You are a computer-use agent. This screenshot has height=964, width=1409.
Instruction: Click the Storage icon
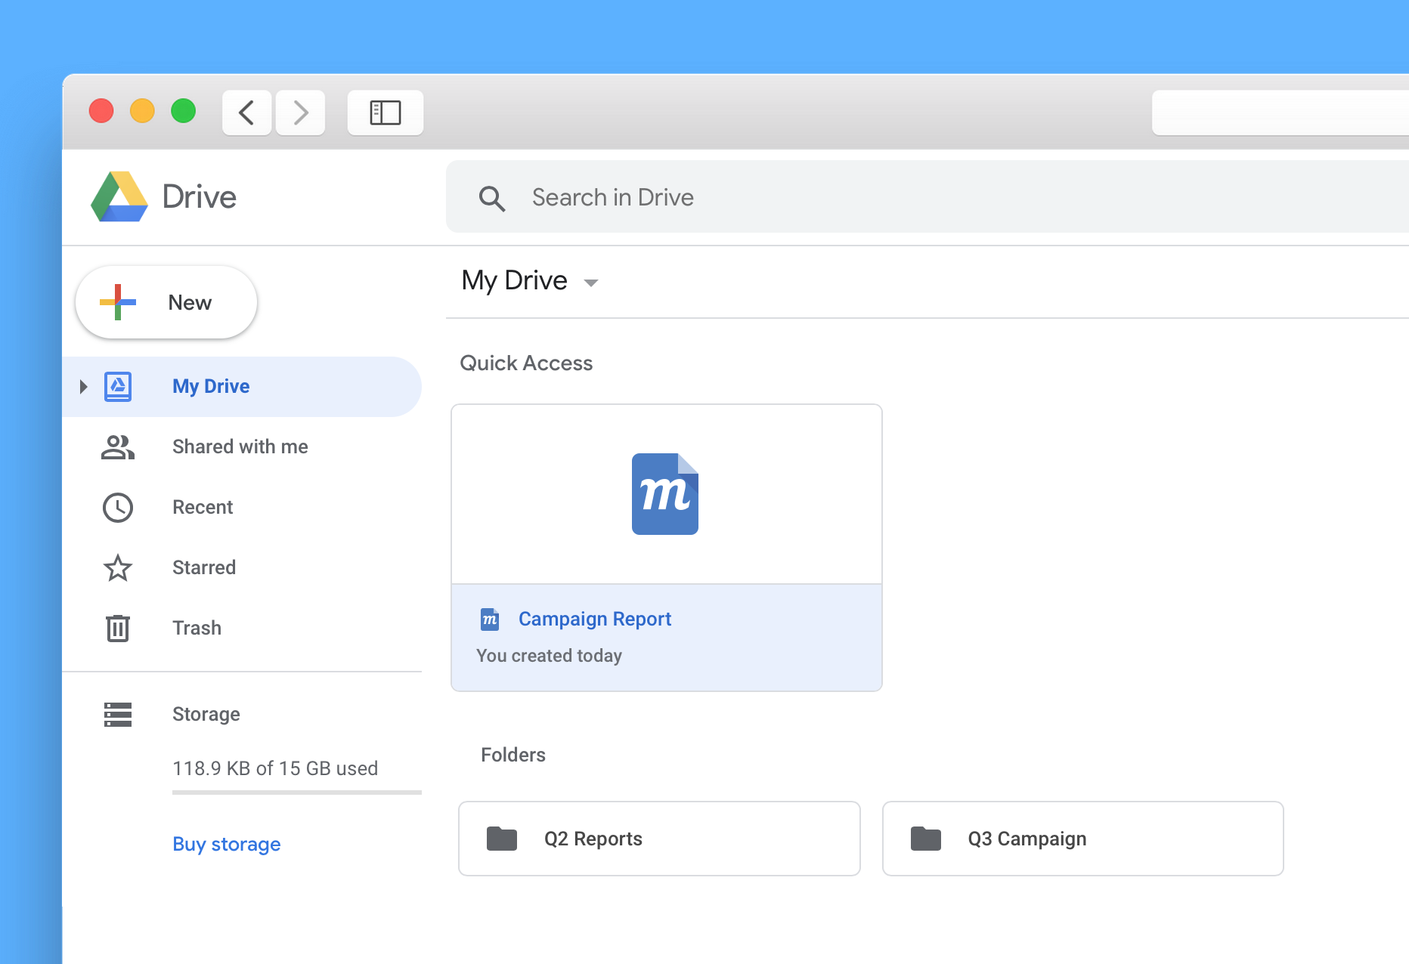point(118,714)
